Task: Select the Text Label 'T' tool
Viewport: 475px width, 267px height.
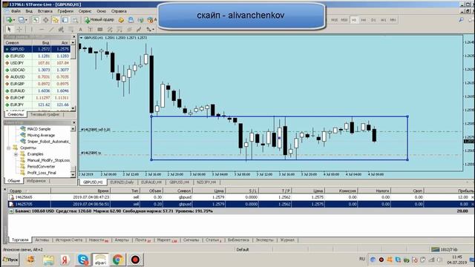Action: [90, 30]
